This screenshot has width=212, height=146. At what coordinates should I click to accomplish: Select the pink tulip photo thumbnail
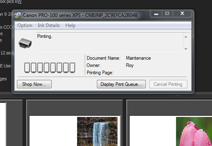[194, 131]
